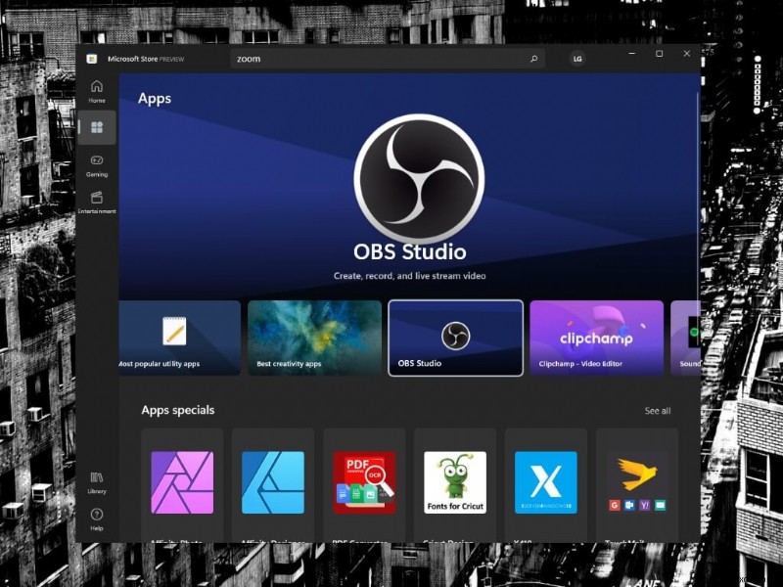Open the TouchMail bird app tile
783x587 pixels.
pyautogui.click(x=637, y=484)
